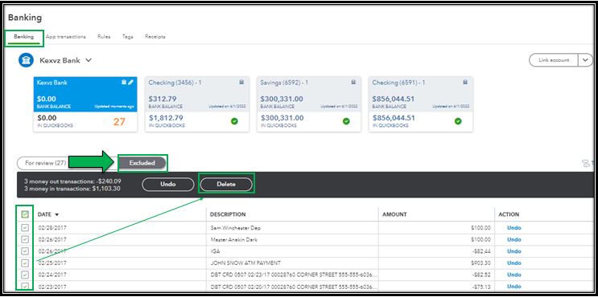This screenshot has width=598, height=297.
Task: Click the $1,812.79 in QuickBooks balance
Action: tap(166, 118)
